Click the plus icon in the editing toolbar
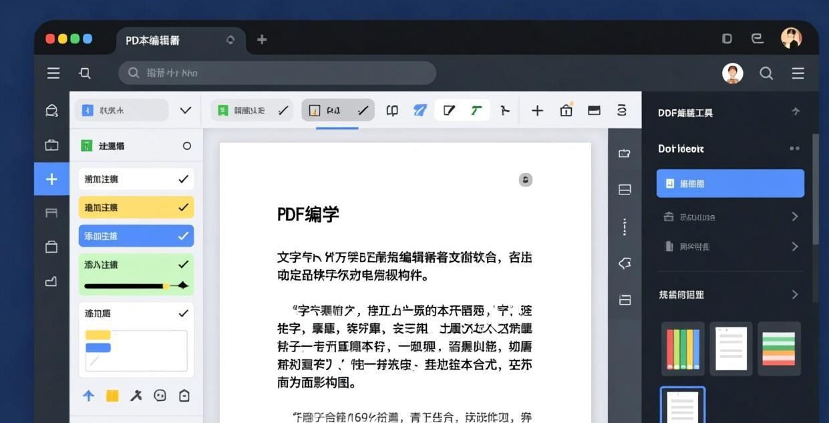 [537, 111]
